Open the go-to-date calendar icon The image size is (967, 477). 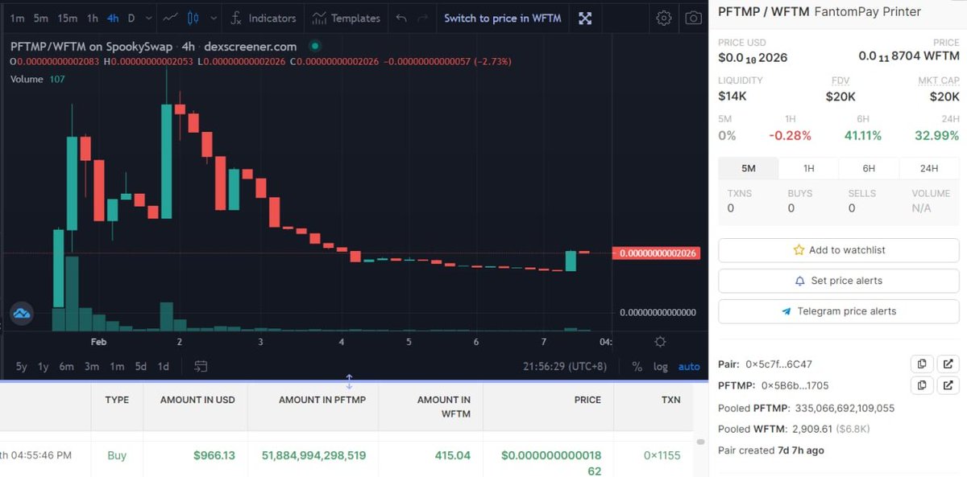tap(201, 366)
